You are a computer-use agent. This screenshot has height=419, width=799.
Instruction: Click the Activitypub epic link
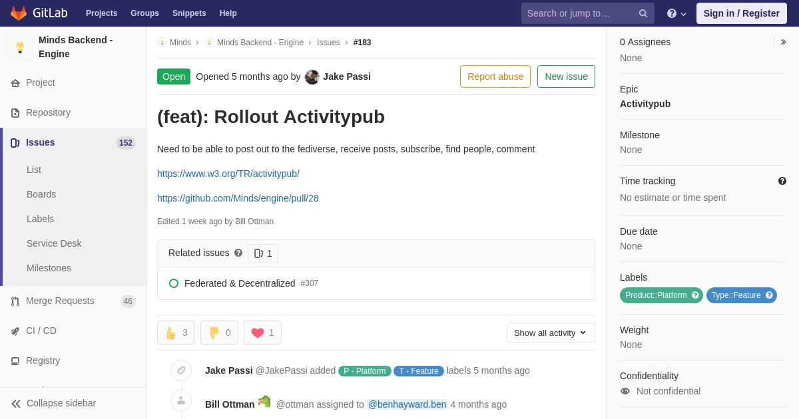645,104
